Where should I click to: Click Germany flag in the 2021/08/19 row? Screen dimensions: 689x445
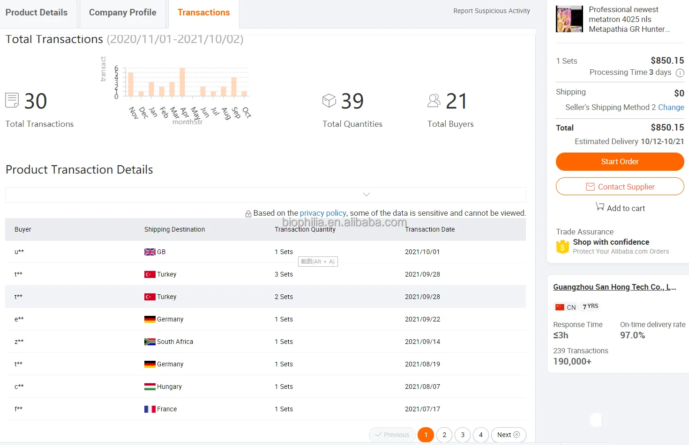coord(150,364)
